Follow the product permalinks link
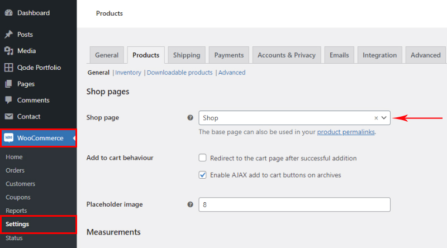The height and width of the screenshot is (248, 447). (x=346, y=132)
